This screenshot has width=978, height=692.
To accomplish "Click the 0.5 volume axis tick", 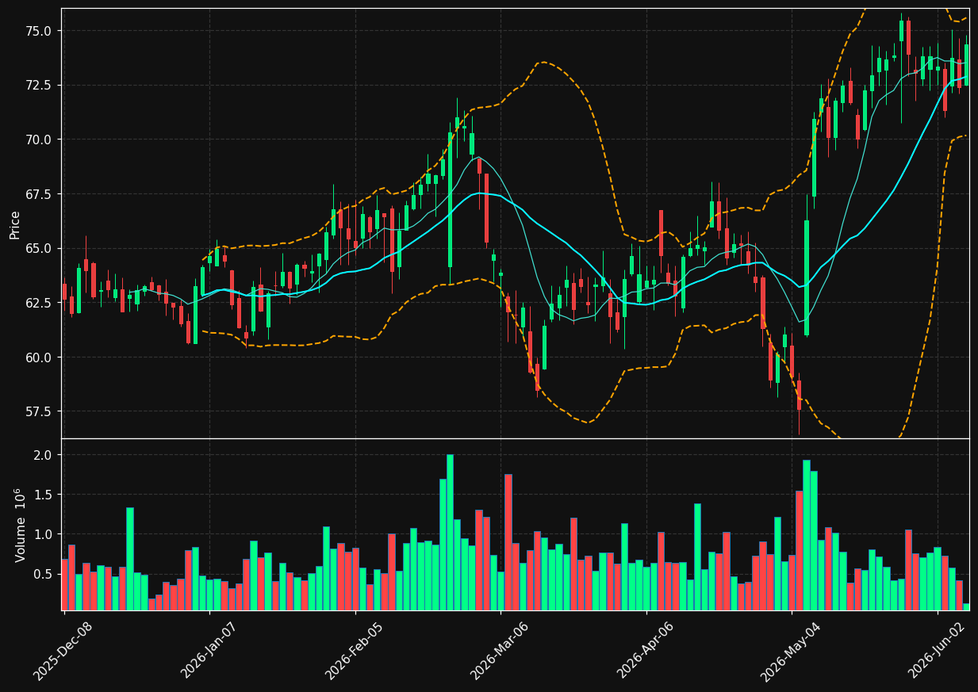I will tap(44, 574).
